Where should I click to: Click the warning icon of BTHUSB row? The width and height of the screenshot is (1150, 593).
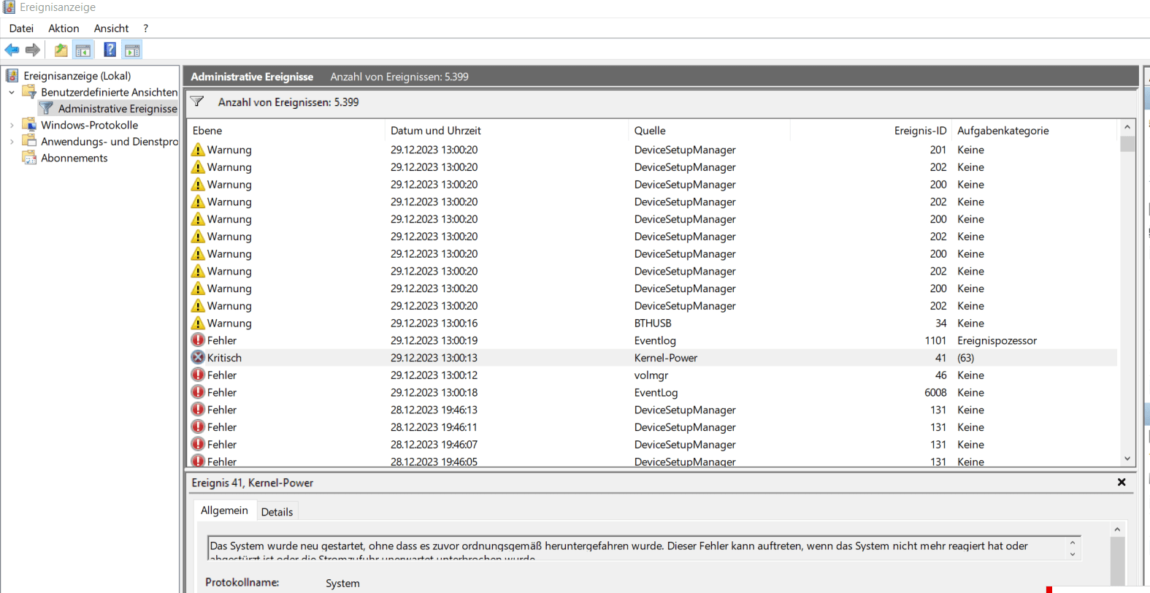point(198,323)
